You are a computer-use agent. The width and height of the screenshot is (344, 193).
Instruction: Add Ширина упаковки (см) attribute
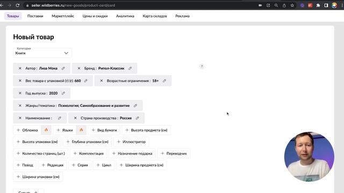(x=38, y=177)
